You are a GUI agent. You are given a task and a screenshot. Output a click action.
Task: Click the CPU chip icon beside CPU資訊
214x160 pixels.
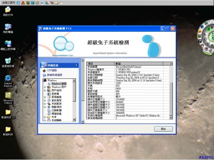(x=44, y=71)
